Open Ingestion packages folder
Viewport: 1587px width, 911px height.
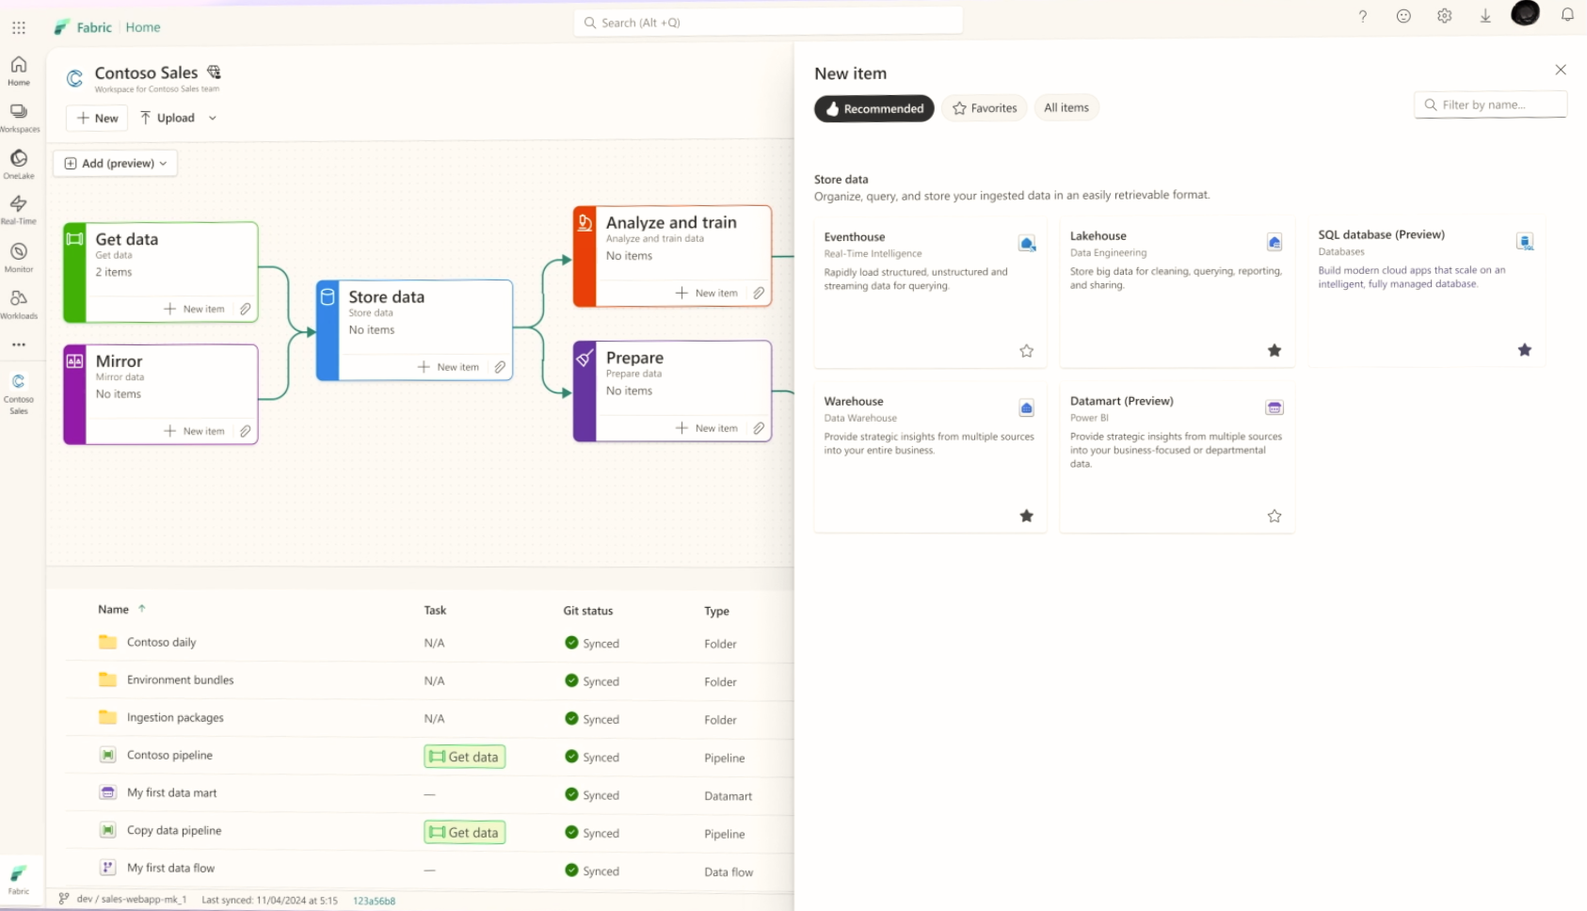coord(175,717)
